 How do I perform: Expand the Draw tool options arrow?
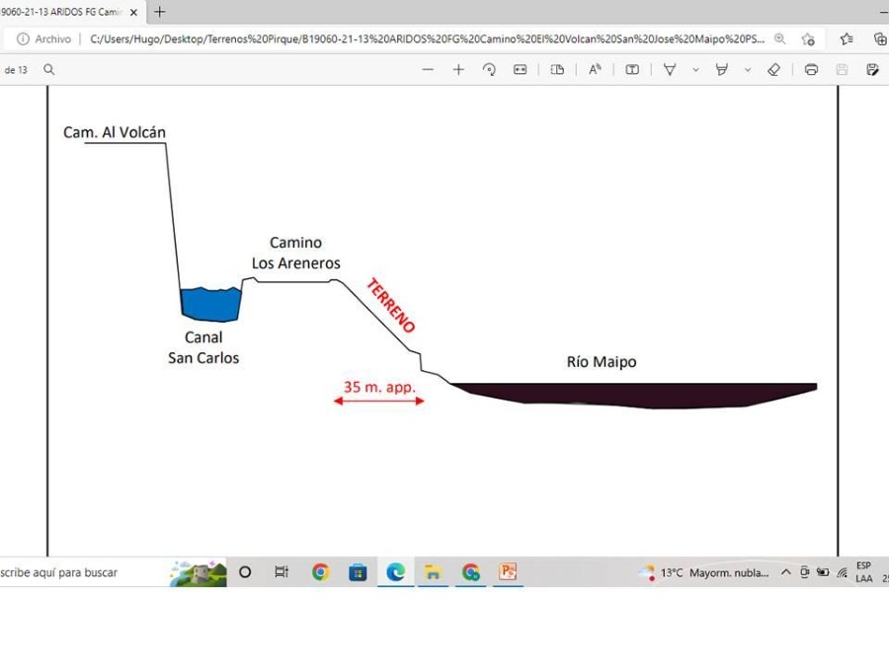pyautogui.click(x=695, y=70)
